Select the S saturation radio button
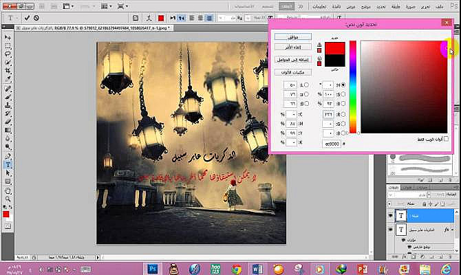 tap(343, 94)
